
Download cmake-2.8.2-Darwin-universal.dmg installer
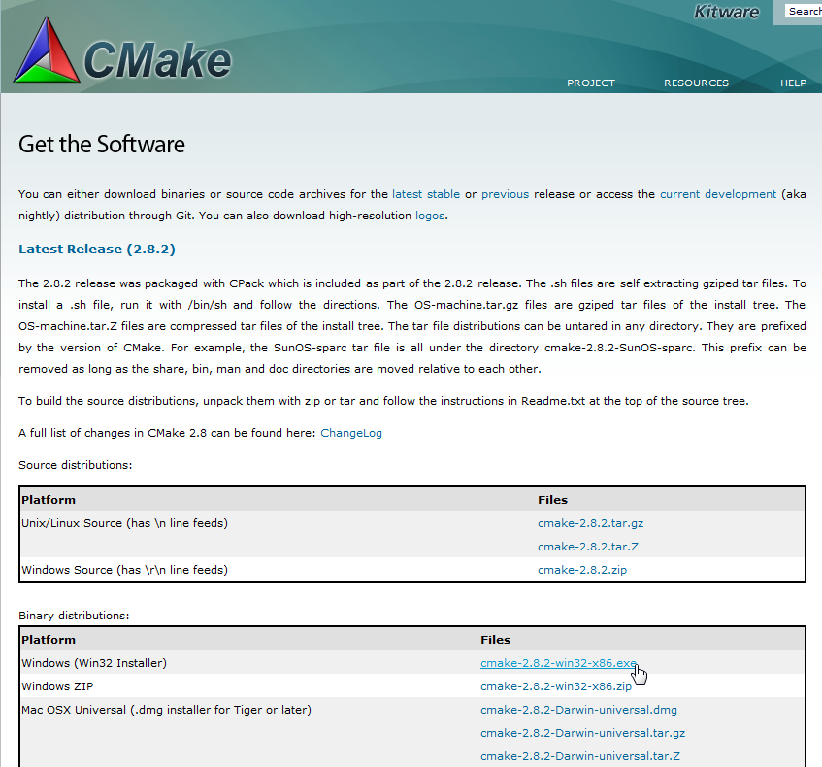point(578,710)
